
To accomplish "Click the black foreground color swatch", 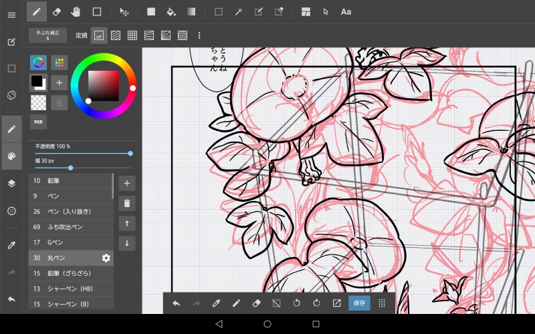I will click(x=37, y=81).
